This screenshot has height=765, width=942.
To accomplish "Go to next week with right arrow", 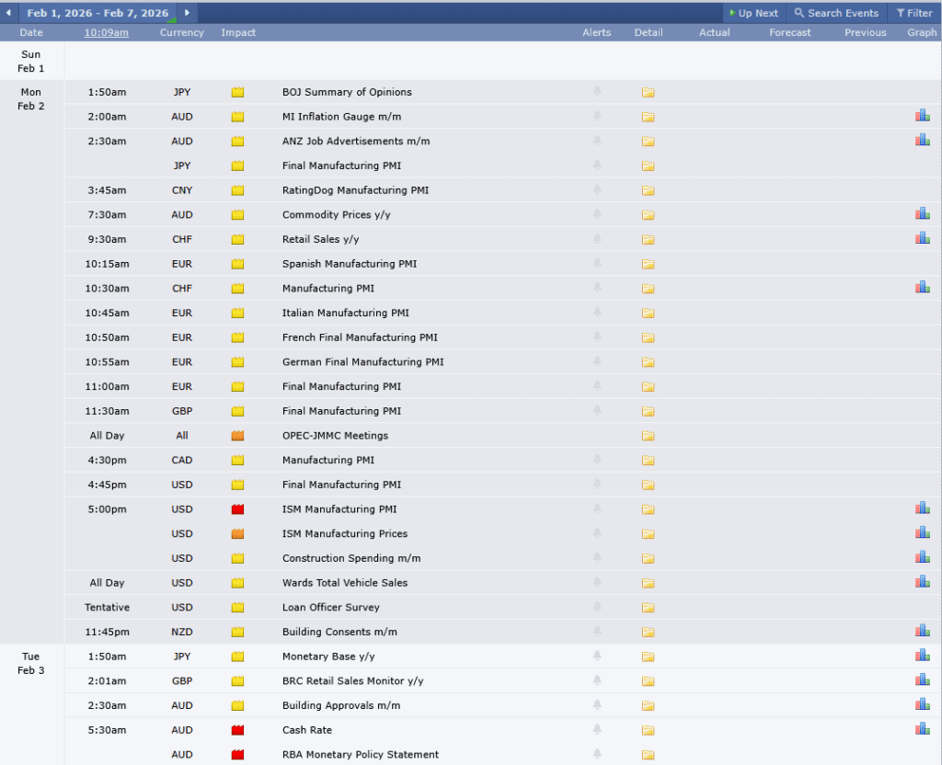I will 187,13.
